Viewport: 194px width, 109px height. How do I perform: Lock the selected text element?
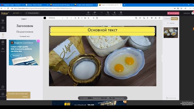pos(156,18)
